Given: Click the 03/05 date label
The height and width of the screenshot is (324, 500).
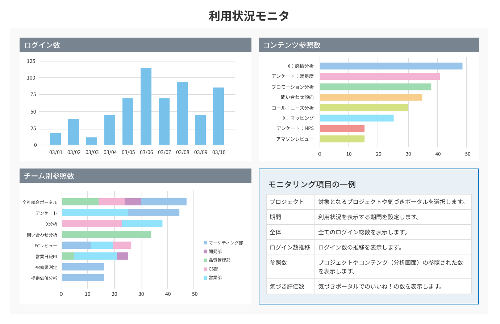Looking at the screenshot, I should (128, 152).
